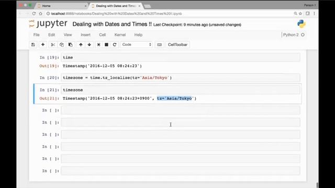Paste cells below icon
Image resolution: width=335 pixels, height=188 pixels.
coord(70,44)
